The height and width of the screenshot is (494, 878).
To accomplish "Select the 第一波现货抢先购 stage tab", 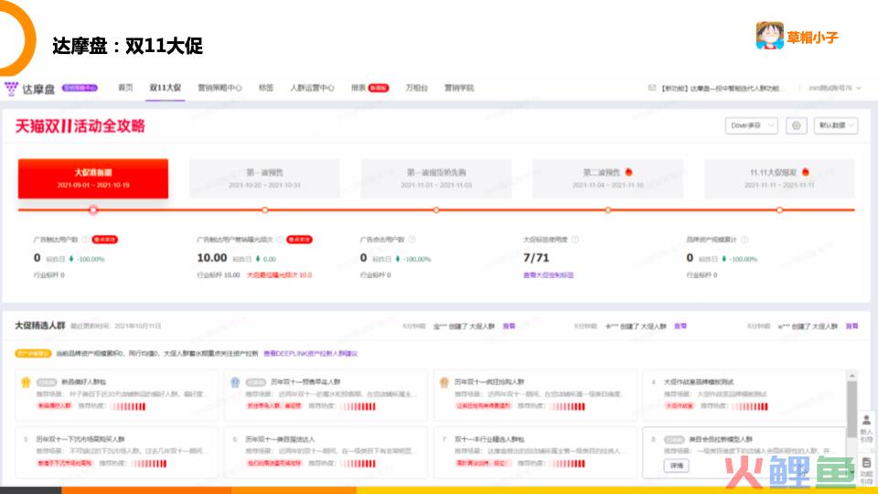I will tap(436, 178).
